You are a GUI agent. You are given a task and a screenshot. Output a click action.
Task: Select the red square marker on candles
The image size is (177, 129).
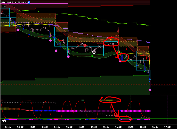pos(85,45)
